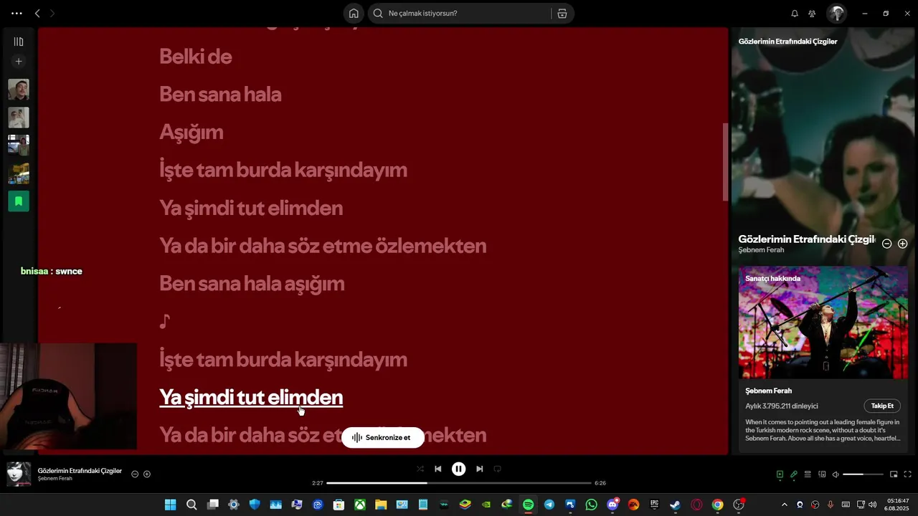Click the song progress bar
Screen dimensions: 918x516
click(x=459, y=483)
